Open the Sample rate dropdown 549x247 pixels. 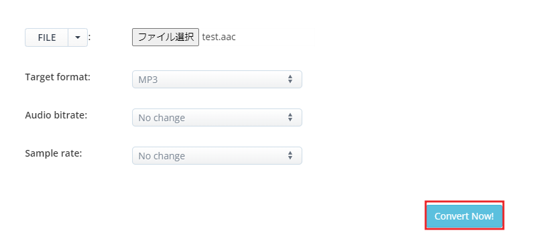[217, 156]
